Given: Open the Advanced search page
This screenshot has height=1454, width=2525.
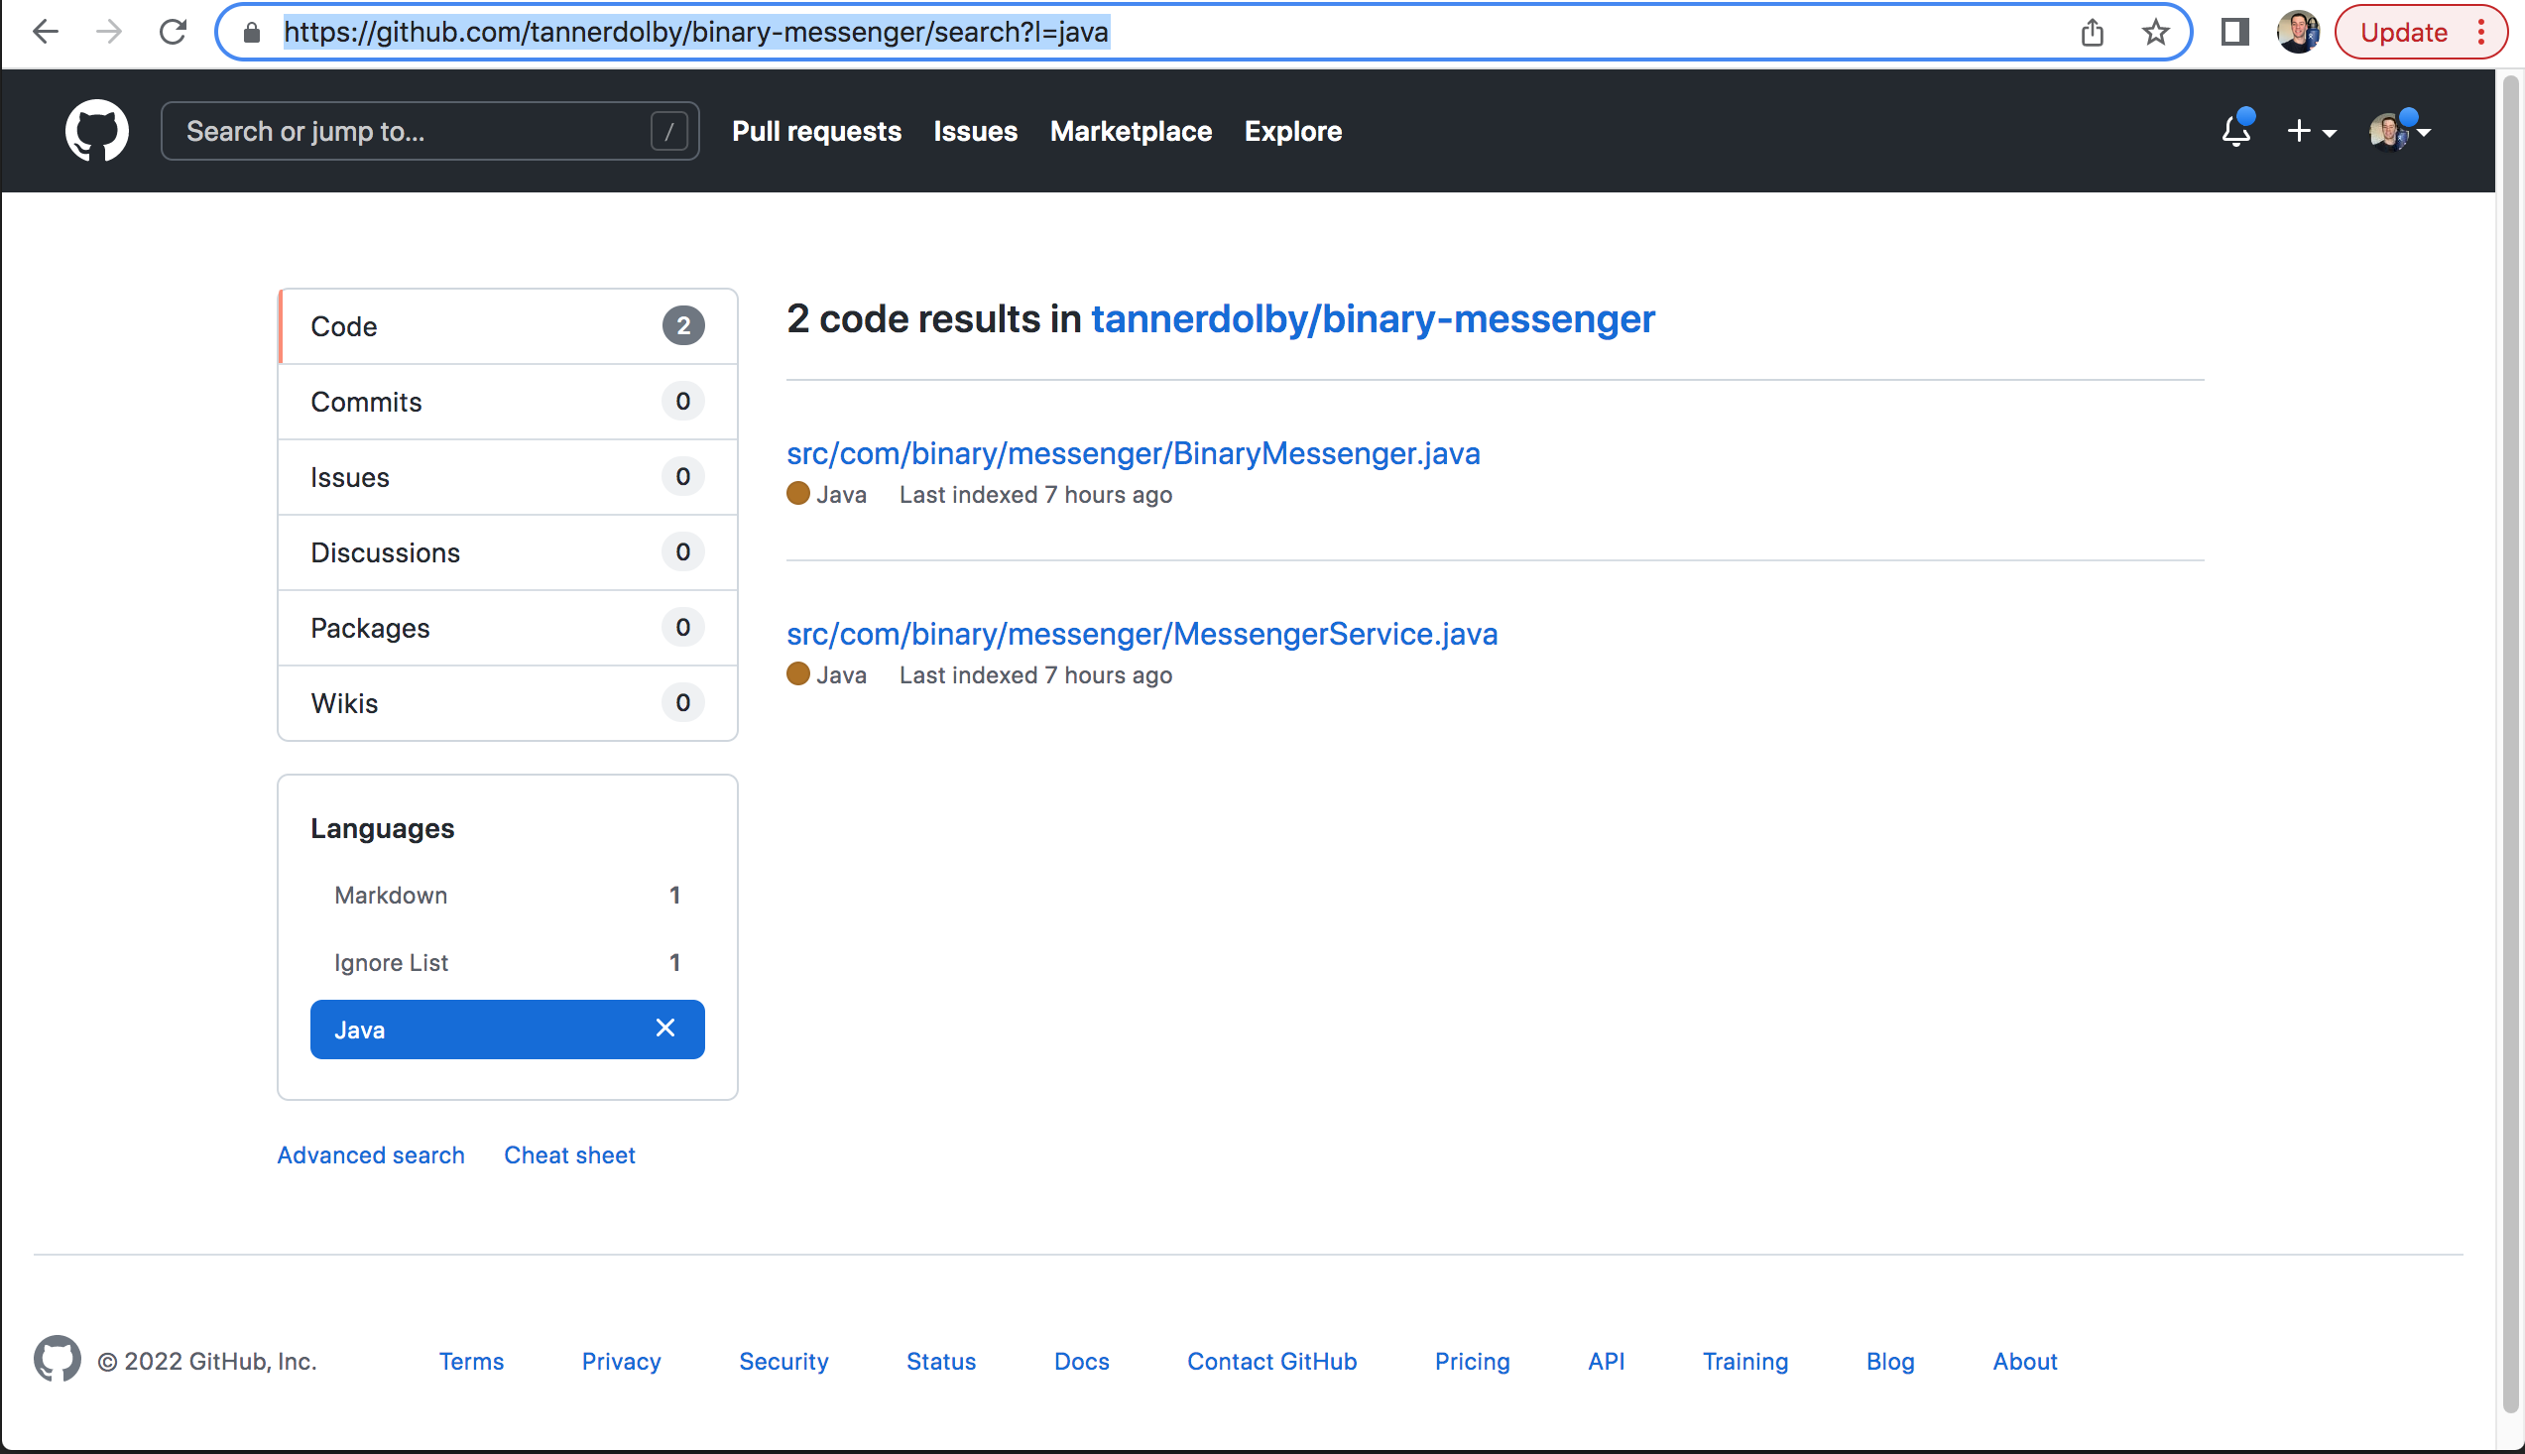Looking at the screenshot, I should pos(370,1154).
